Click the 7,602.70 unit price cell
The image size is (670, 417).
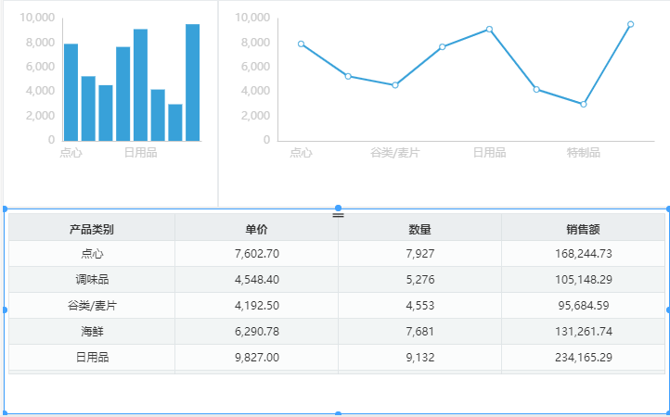pos(256,254)
